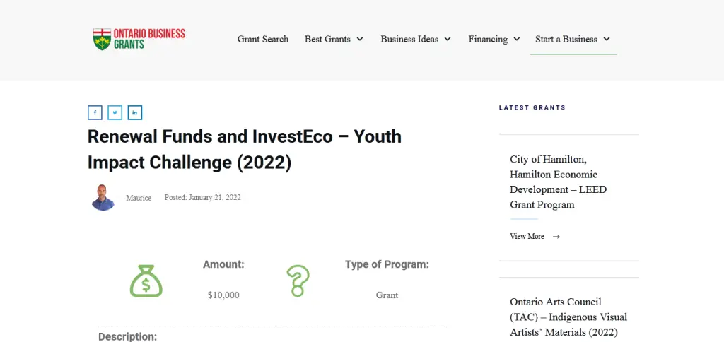This screenshot has width=724, height=342.
Task: Open Maurice's author avatar photo
Action: [x=103, y=198]
